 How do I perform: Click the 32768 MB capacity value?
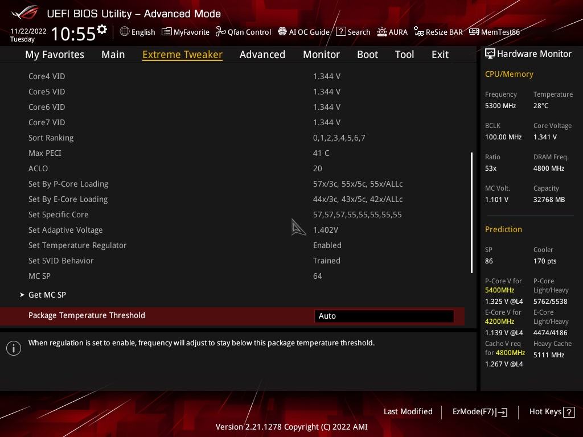(x=549, y=200)
